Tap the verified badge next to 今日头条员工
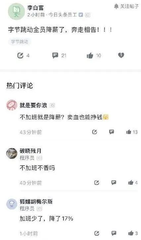Screen dimensions: 141x240 tap(81, 15)
